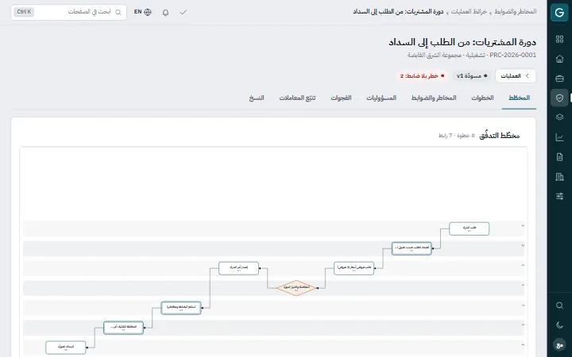
Task: Toggle dark mode moon icon
Action: [x=559, y=325]
